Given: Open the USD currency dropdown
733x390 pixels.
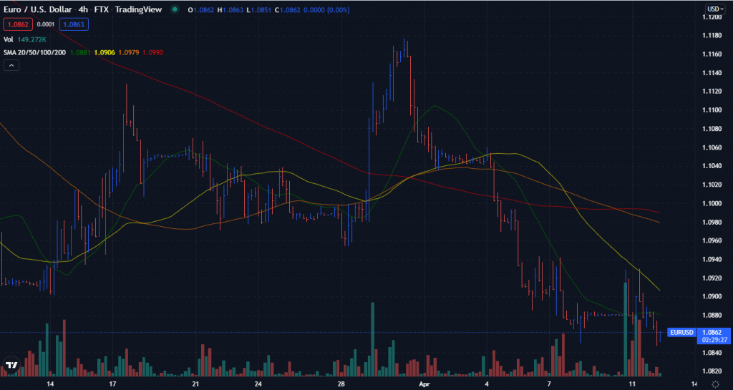Looking at the screenshot, I should [x=715, y=9].
